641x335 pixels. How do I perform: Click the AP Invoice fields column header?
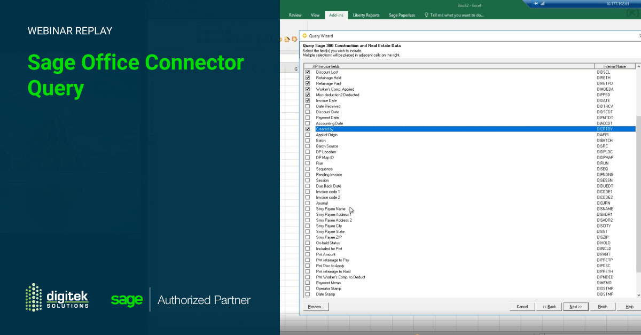pyautogui.click(x=449, y=66)
